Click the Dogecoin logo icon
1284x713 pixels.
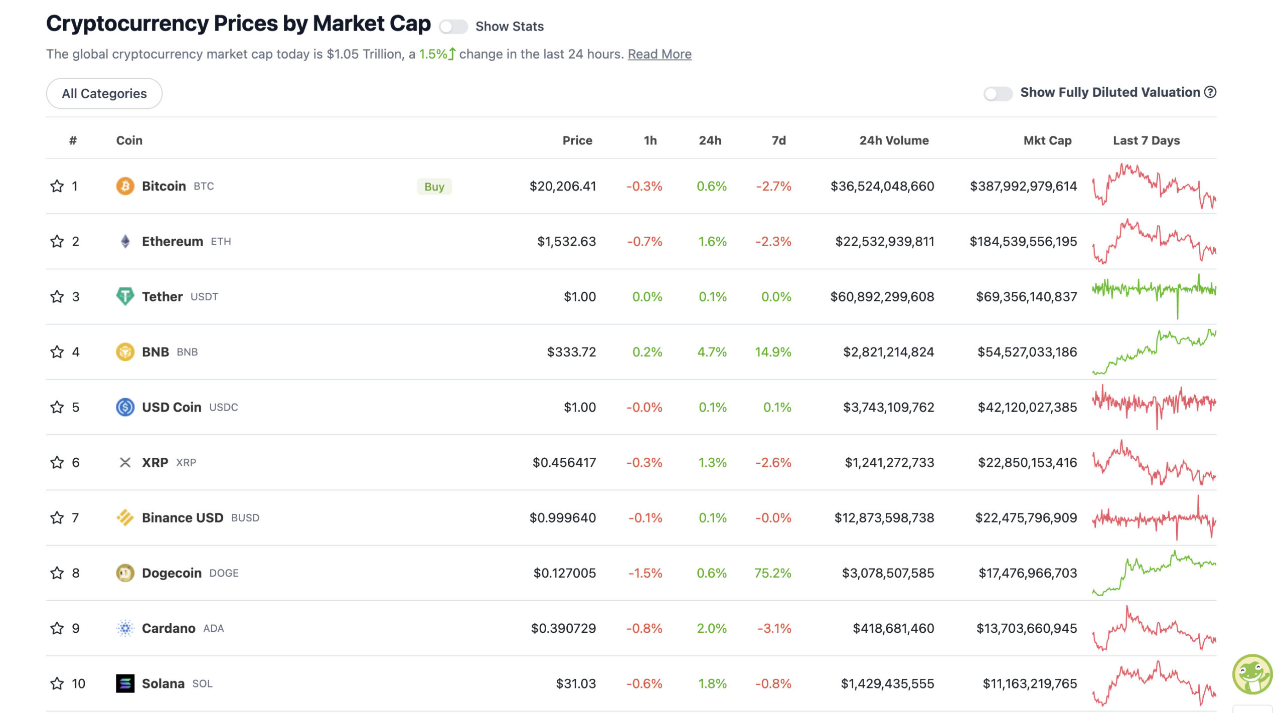pyautogui.click(x=125, y=573)
